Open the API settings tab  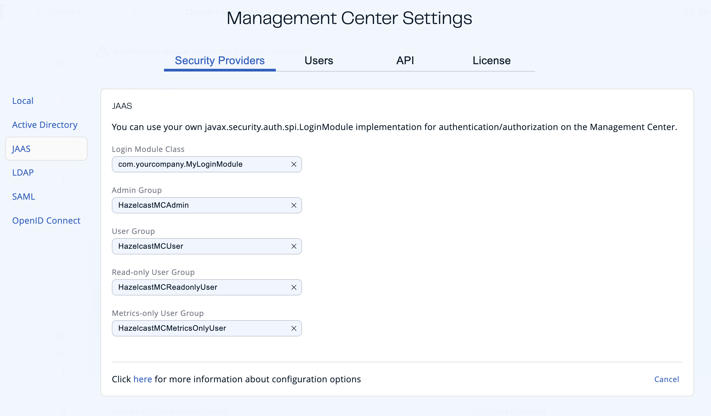[405, 60]
